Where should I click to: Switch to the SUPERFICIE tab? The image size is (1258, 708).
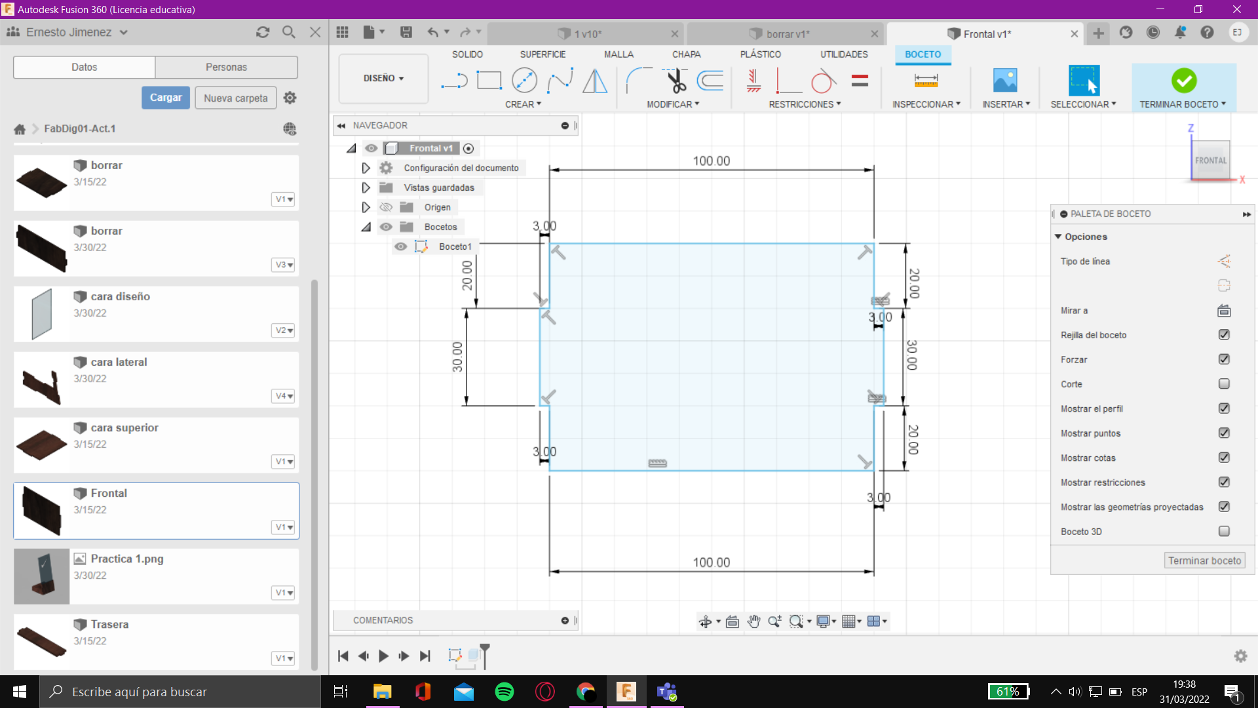click(543, 54)
